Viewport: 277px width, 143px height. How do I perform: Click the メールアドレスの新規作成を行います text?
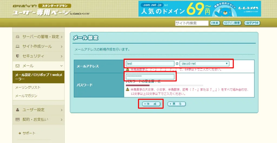[x=102, y=49]
